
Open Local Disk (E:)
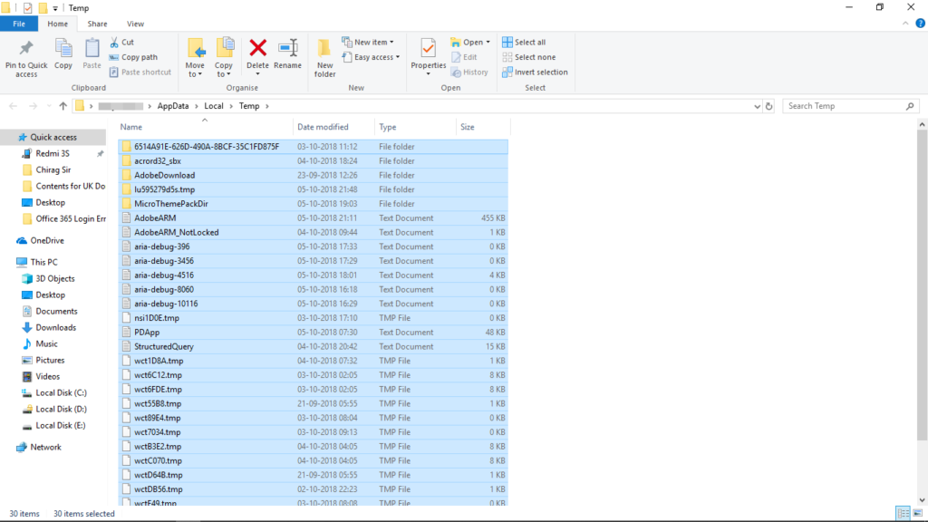(61, 426)
